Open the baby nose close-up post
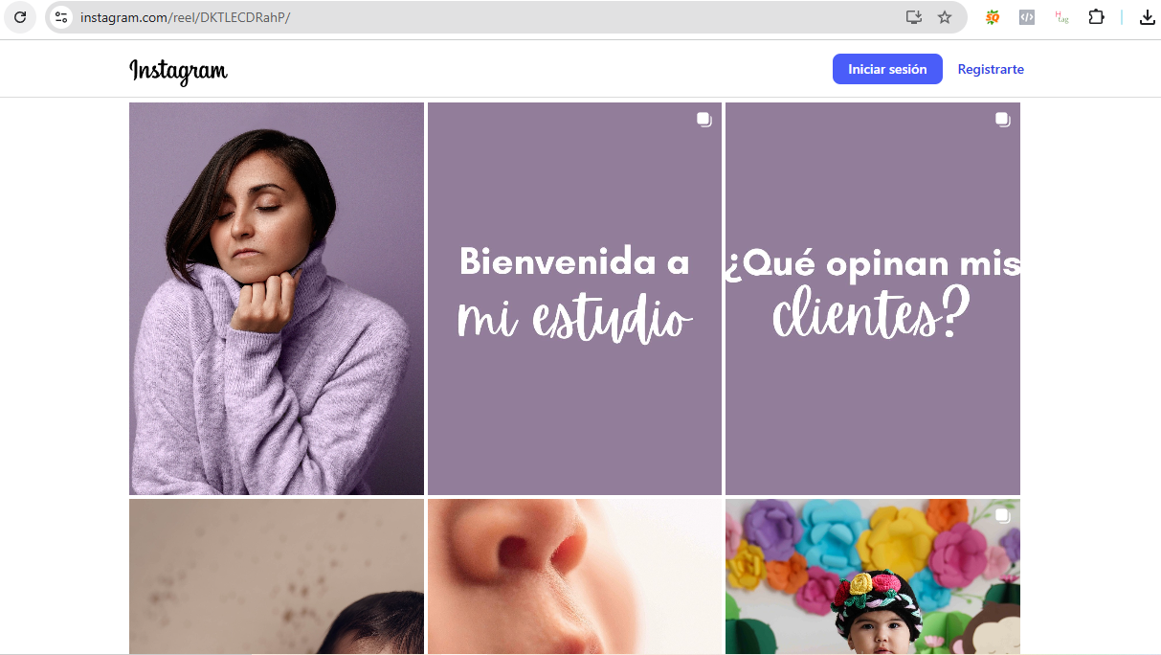This screenshot has height=655, width=1161. 574,576
